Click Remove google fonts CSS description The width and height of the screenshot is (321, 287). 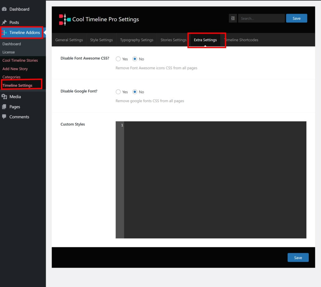tap(150, 101)
